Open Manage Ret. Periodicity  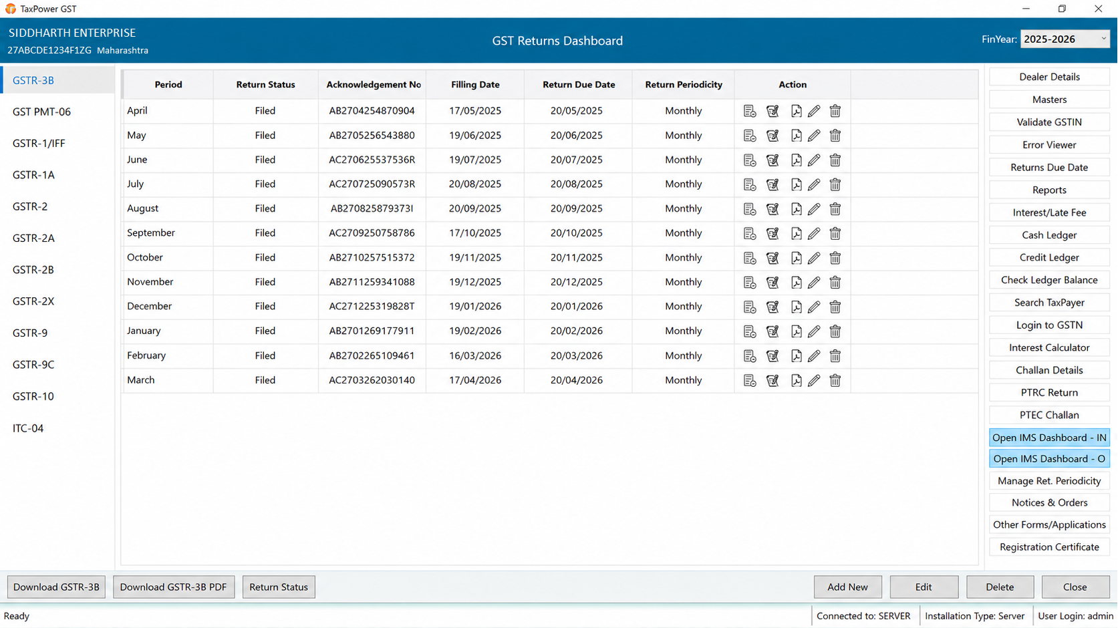pyautogui.click(x=1049, y=481)
